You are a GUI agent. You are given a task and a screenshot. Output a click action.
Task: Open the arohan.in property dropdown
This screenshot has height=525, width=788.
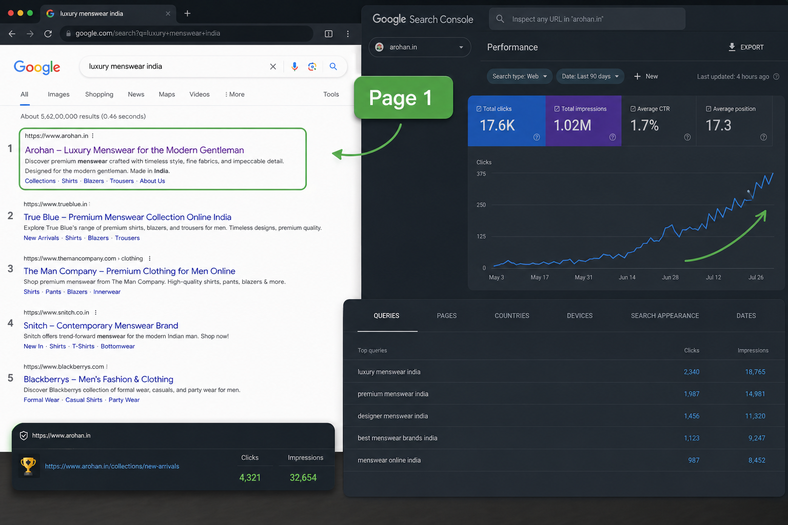420,47
